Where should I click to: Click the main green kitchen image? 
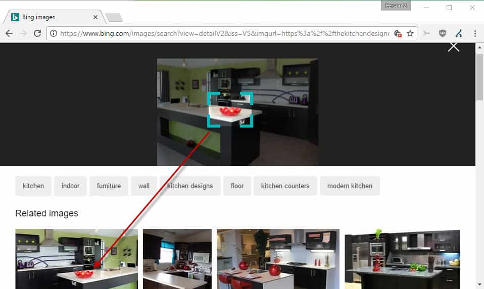[x=237, y=112]
